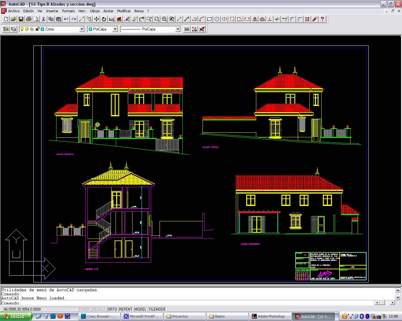Image resolution: width=402 pixels, height=321 pixels.
Task: Click the Explode (dynamite) tool icon
Action: (x=315, y=19)
